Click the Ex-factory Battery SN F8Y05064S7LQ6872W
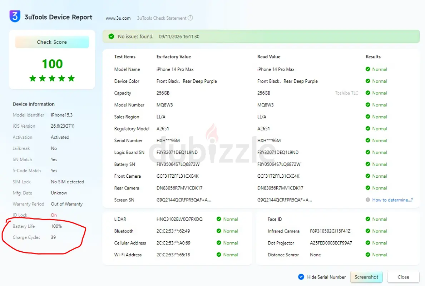The height and width of the screenshot is (286, 425). (x=178, y=164)
